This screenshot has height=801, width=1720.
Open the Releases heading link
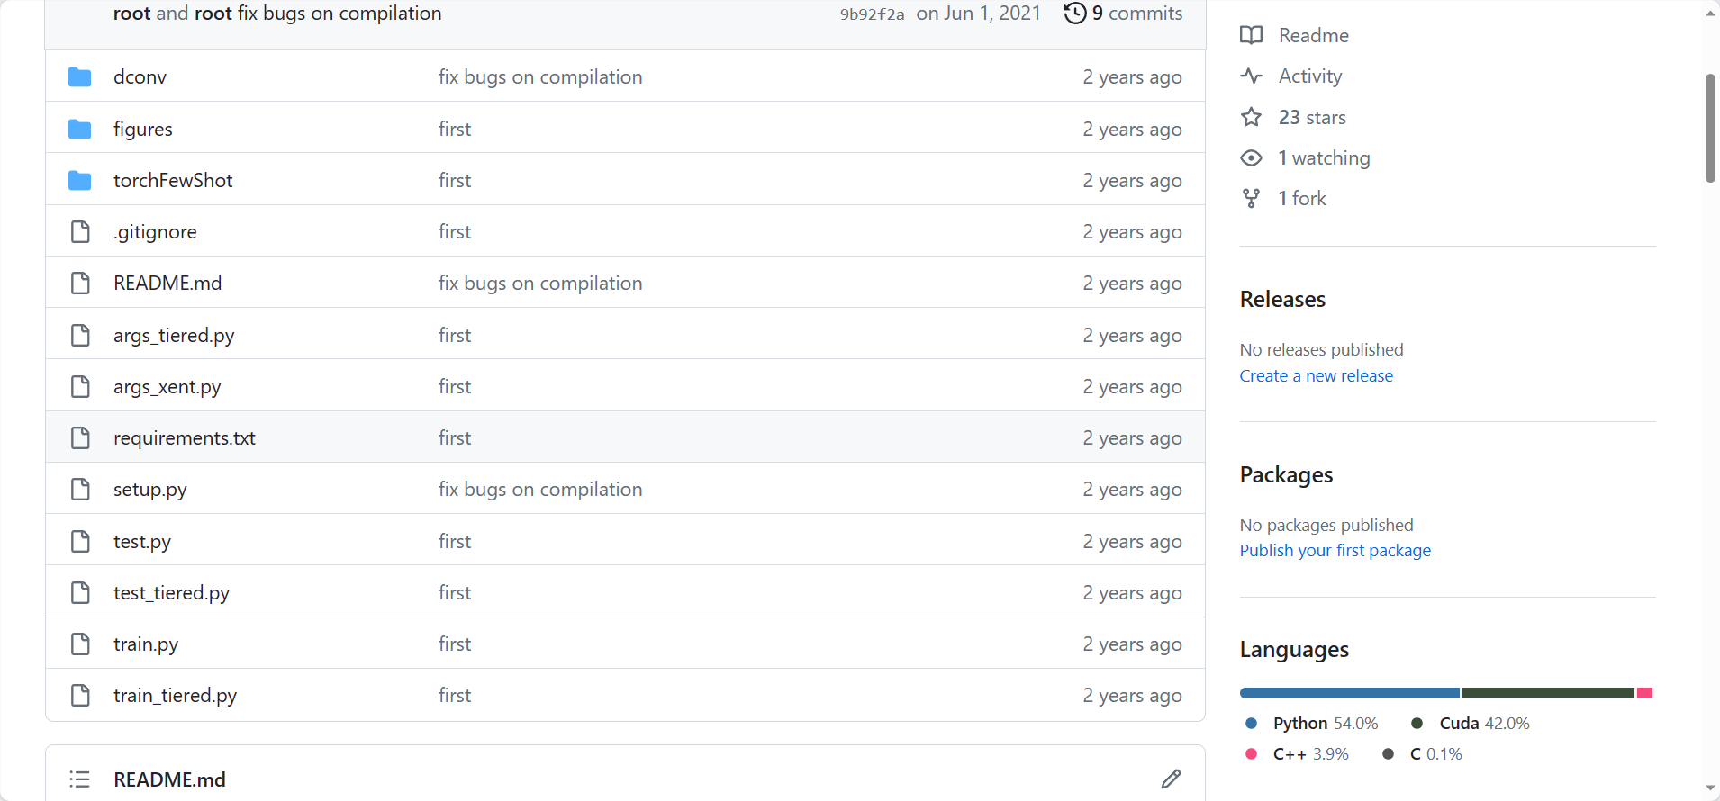point(1282,299)
